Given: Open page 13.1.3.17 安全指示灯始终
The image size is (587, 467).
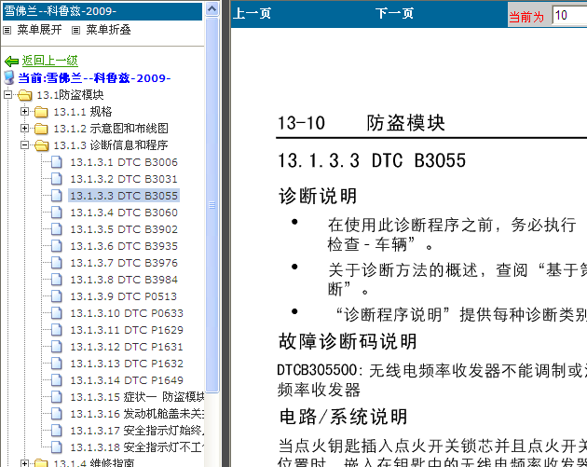Looking at the screenshot, I should pyautogui.click(x=137, y=431).
